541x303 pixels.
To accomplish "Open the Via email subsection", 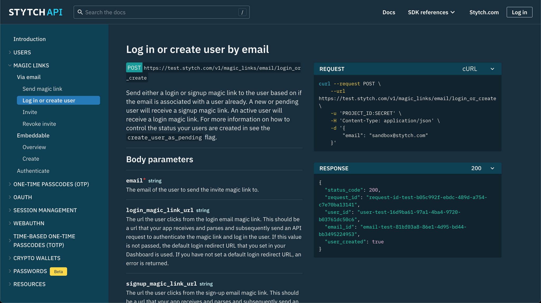I will pos(29,77).
